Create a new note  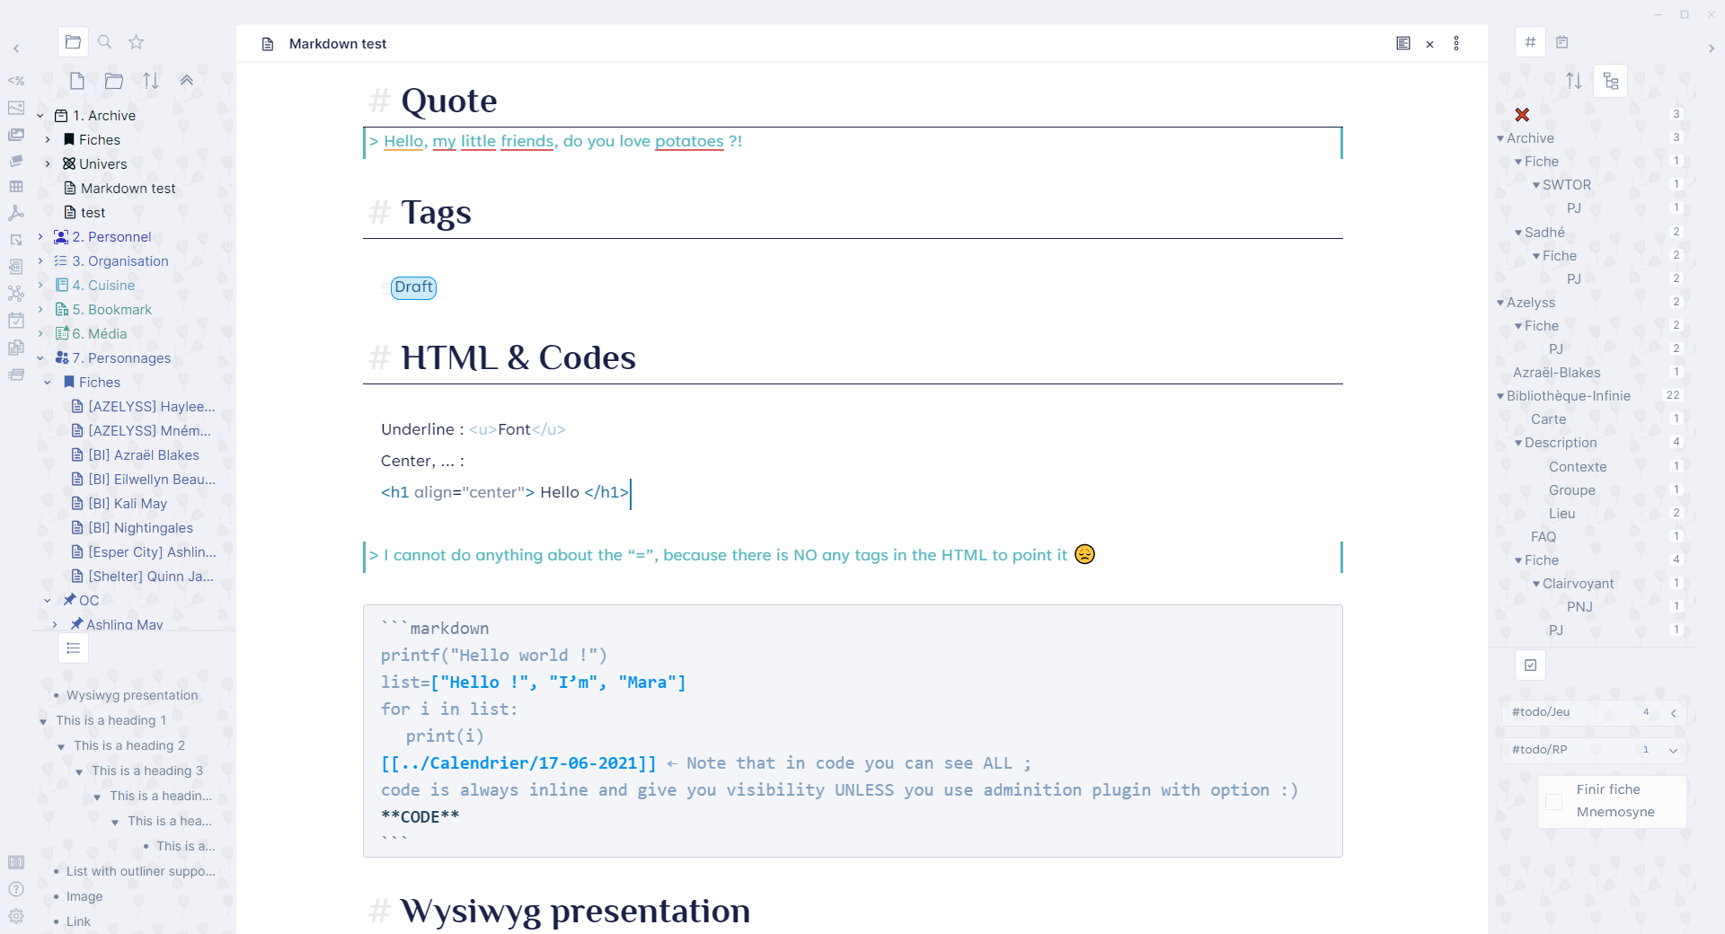point(77,81)
